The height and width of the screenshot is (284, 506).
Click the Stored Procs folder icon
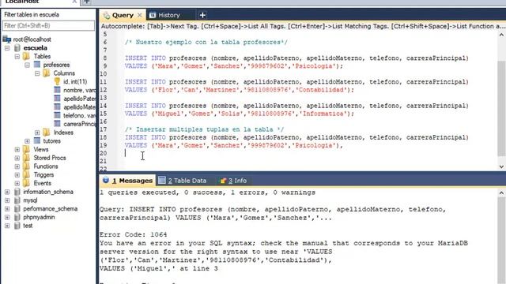coord(27,158)
